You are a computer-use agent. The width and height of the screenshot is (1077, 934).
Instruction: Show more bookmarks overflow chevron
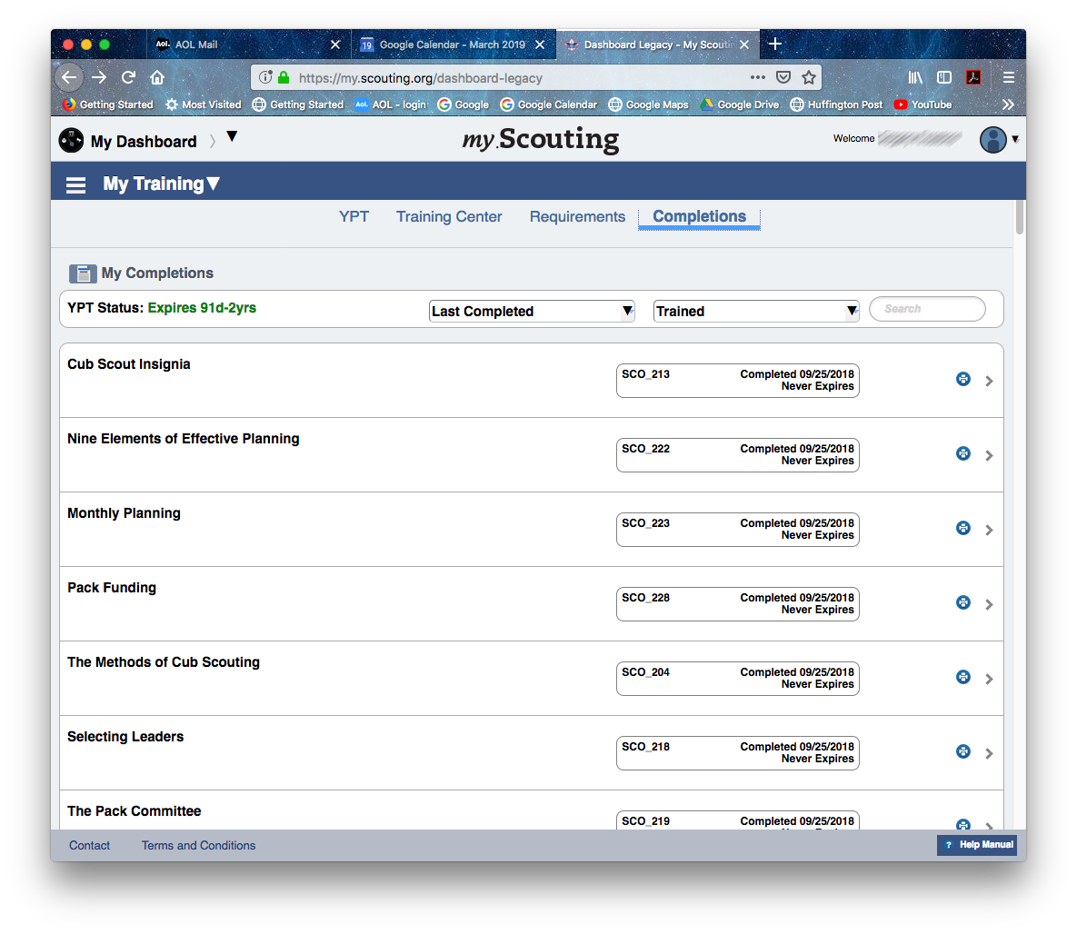(1008, 104)
